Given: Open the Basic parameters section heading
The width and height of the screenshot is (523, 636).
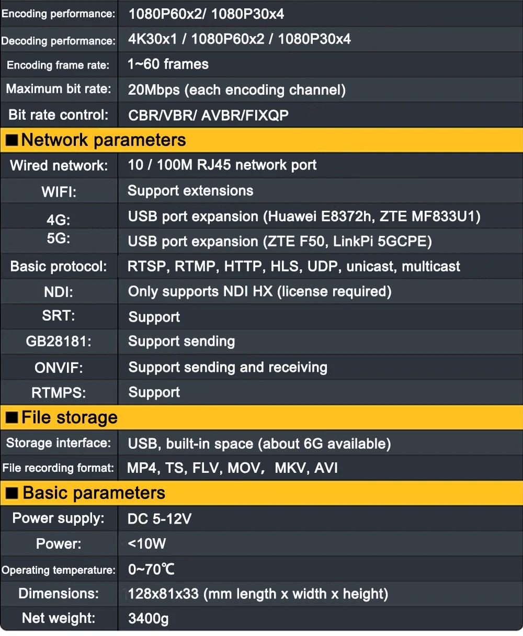Looking at the screenshot, I should [x=94, y=493].
